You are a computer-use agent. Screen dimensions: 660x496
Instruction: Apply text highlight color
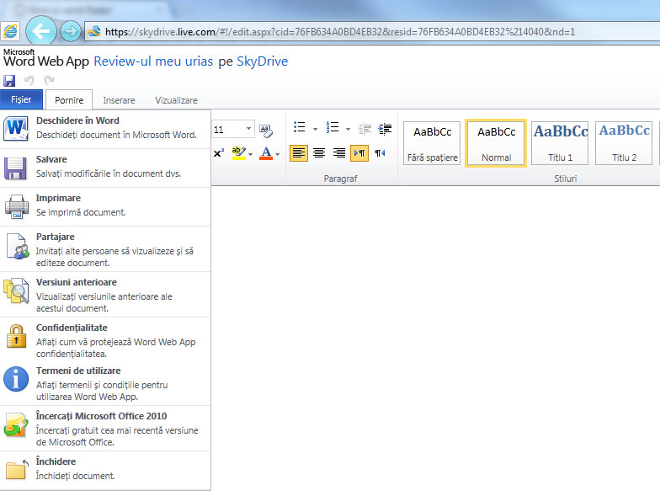239,153
